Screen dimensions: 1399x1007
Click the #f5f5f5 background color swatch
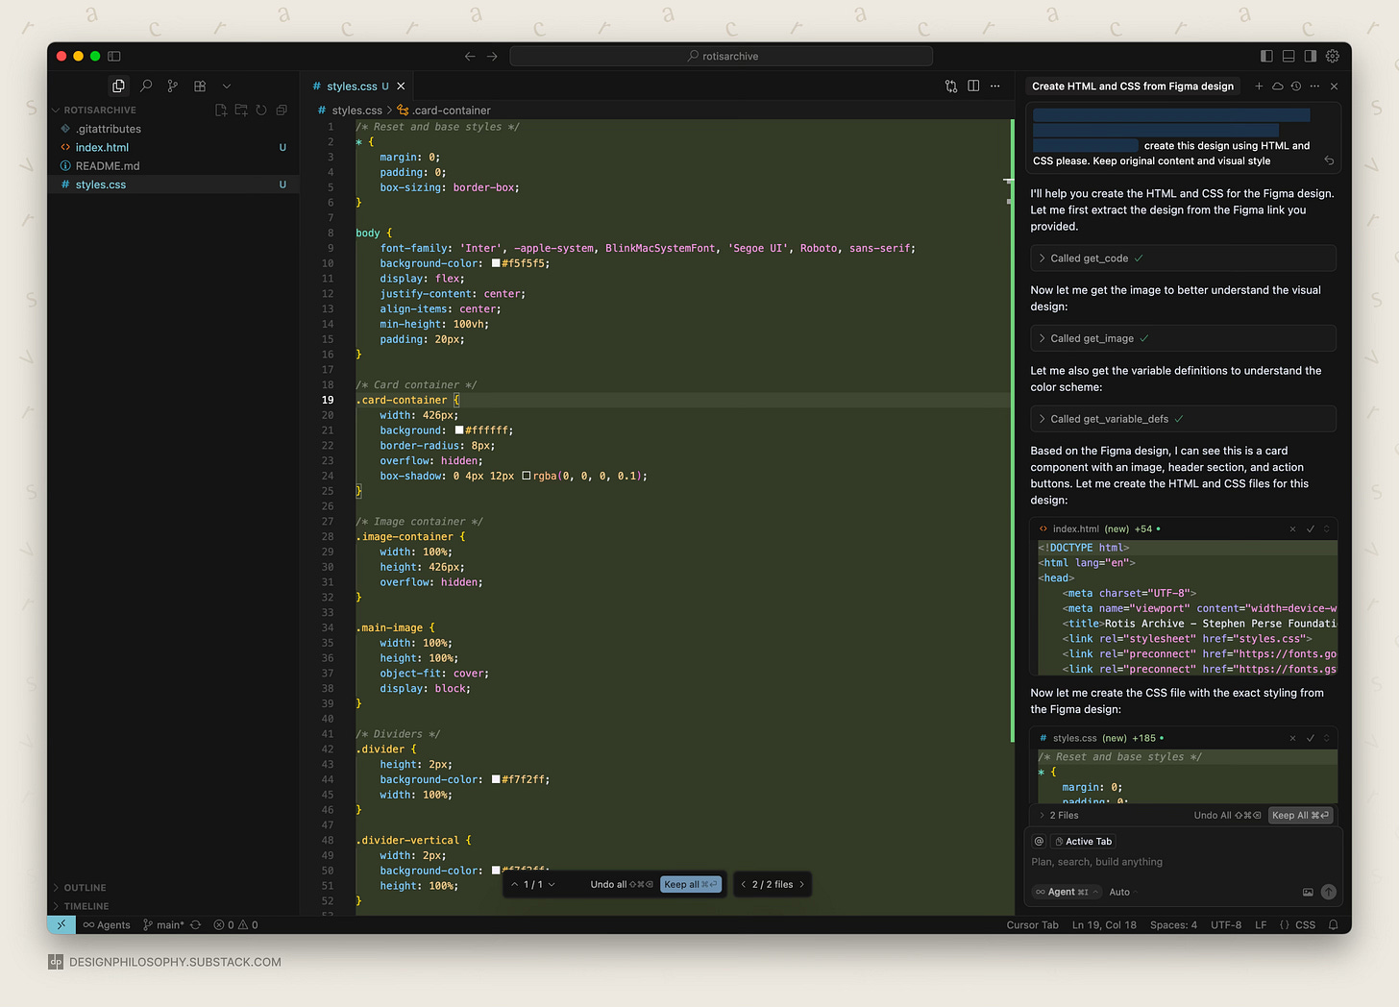pyautogui.click(x=496, y=263)
